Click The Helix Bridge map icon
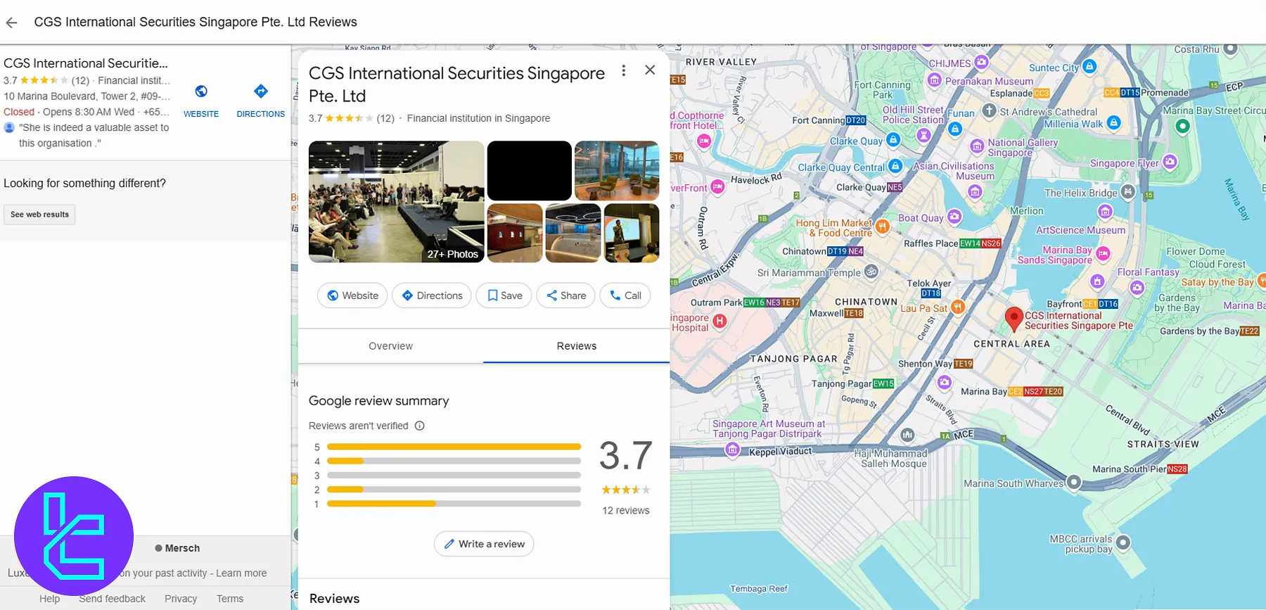 point(1127,191)
